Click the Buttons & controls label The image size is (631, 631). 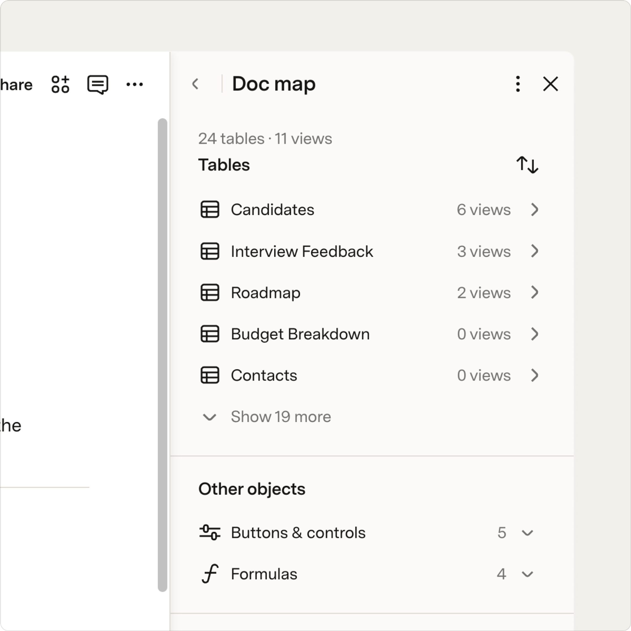point(298,532)
